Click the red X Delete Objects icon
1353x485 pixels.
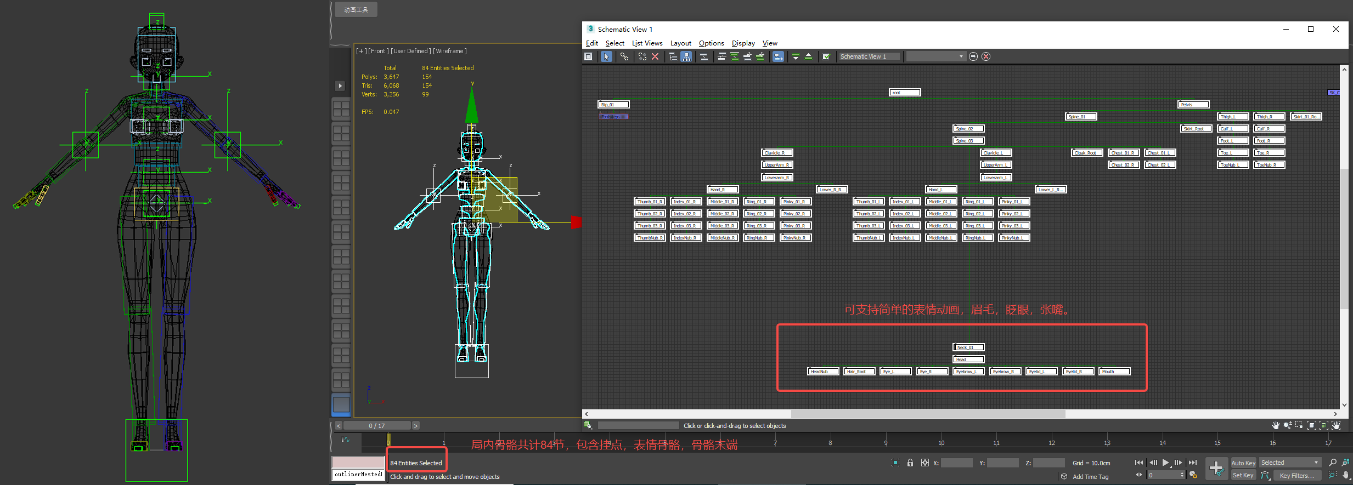click(655, 56)
